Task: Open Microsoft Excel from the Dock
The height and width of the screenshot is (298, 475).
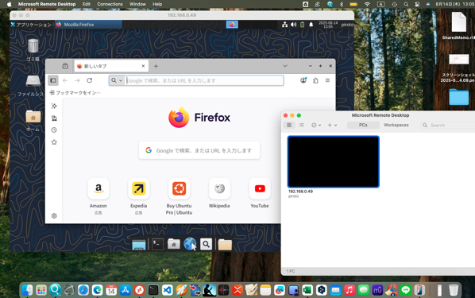Action: (307, 290)
